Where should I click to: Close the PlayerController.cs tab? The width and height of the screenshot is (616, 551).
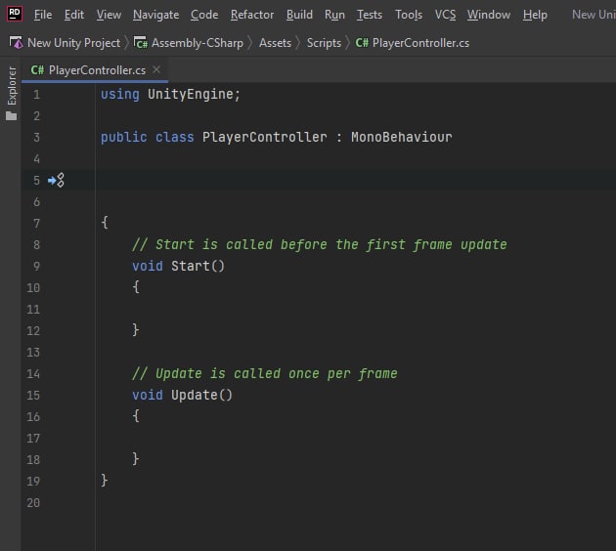click(x=156, y=69)
